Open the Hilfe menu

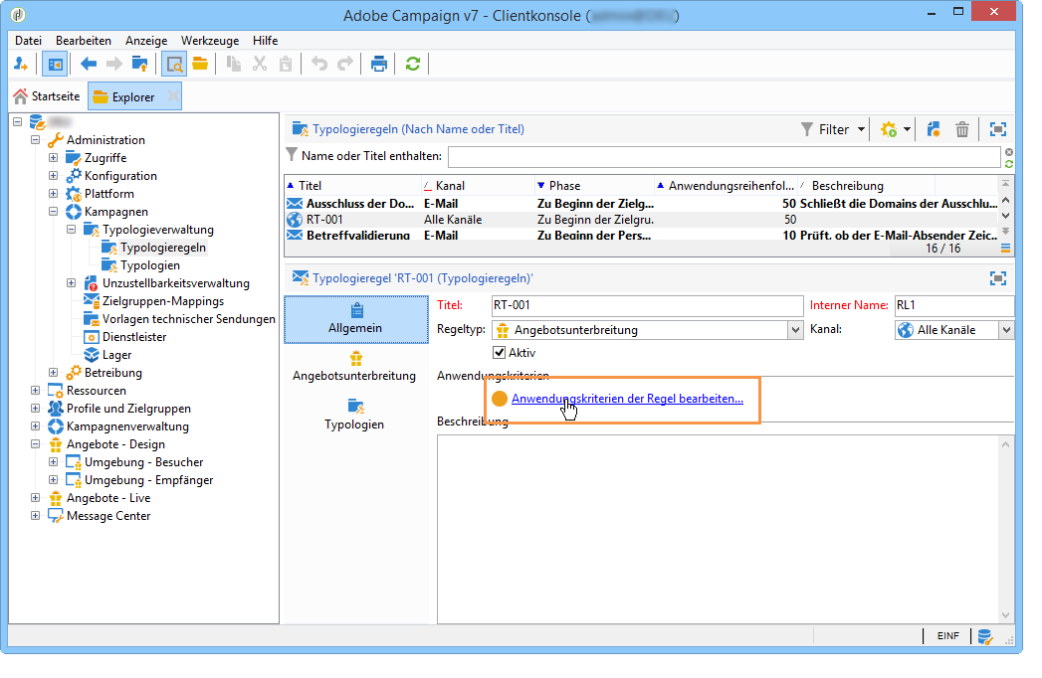click(265, 41)
